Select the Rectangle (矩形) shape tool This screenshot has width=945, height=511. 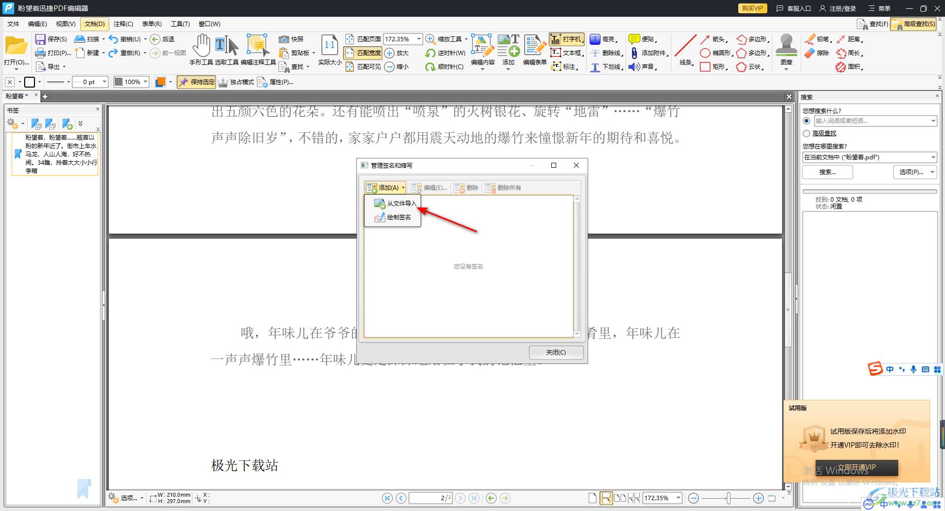[714, 67]
